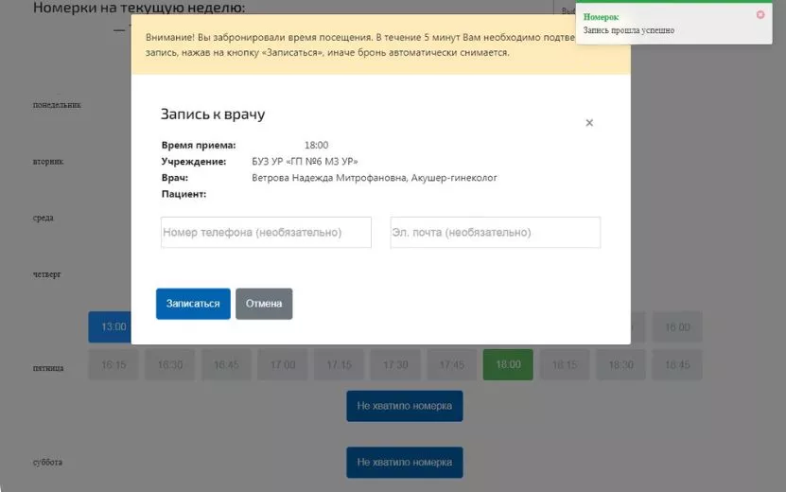The width and height of the screenshot is (786, 492).
Task: Pick the 18:30 time slot
Action: [x=620, y=365]
